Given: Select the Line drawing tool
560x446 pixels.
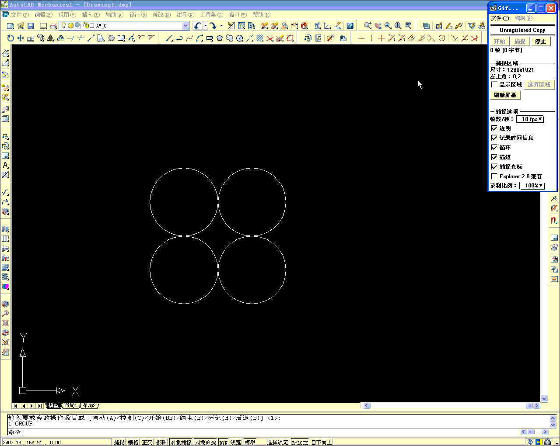Looking at the screenshot, I should (x=169, y=38).
